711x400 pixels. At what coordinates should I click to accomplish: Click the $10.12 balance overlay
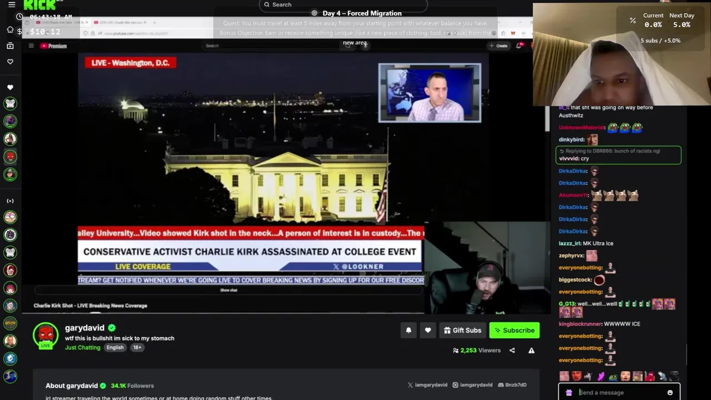coord(44,32)
